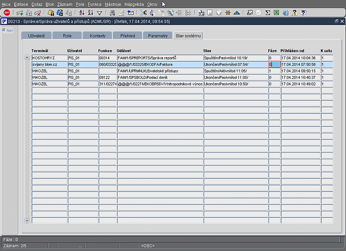The width and height of the screenshot is (346, 251).
Task: Click scroll up arrow of records list
Action: click(27, 57)
